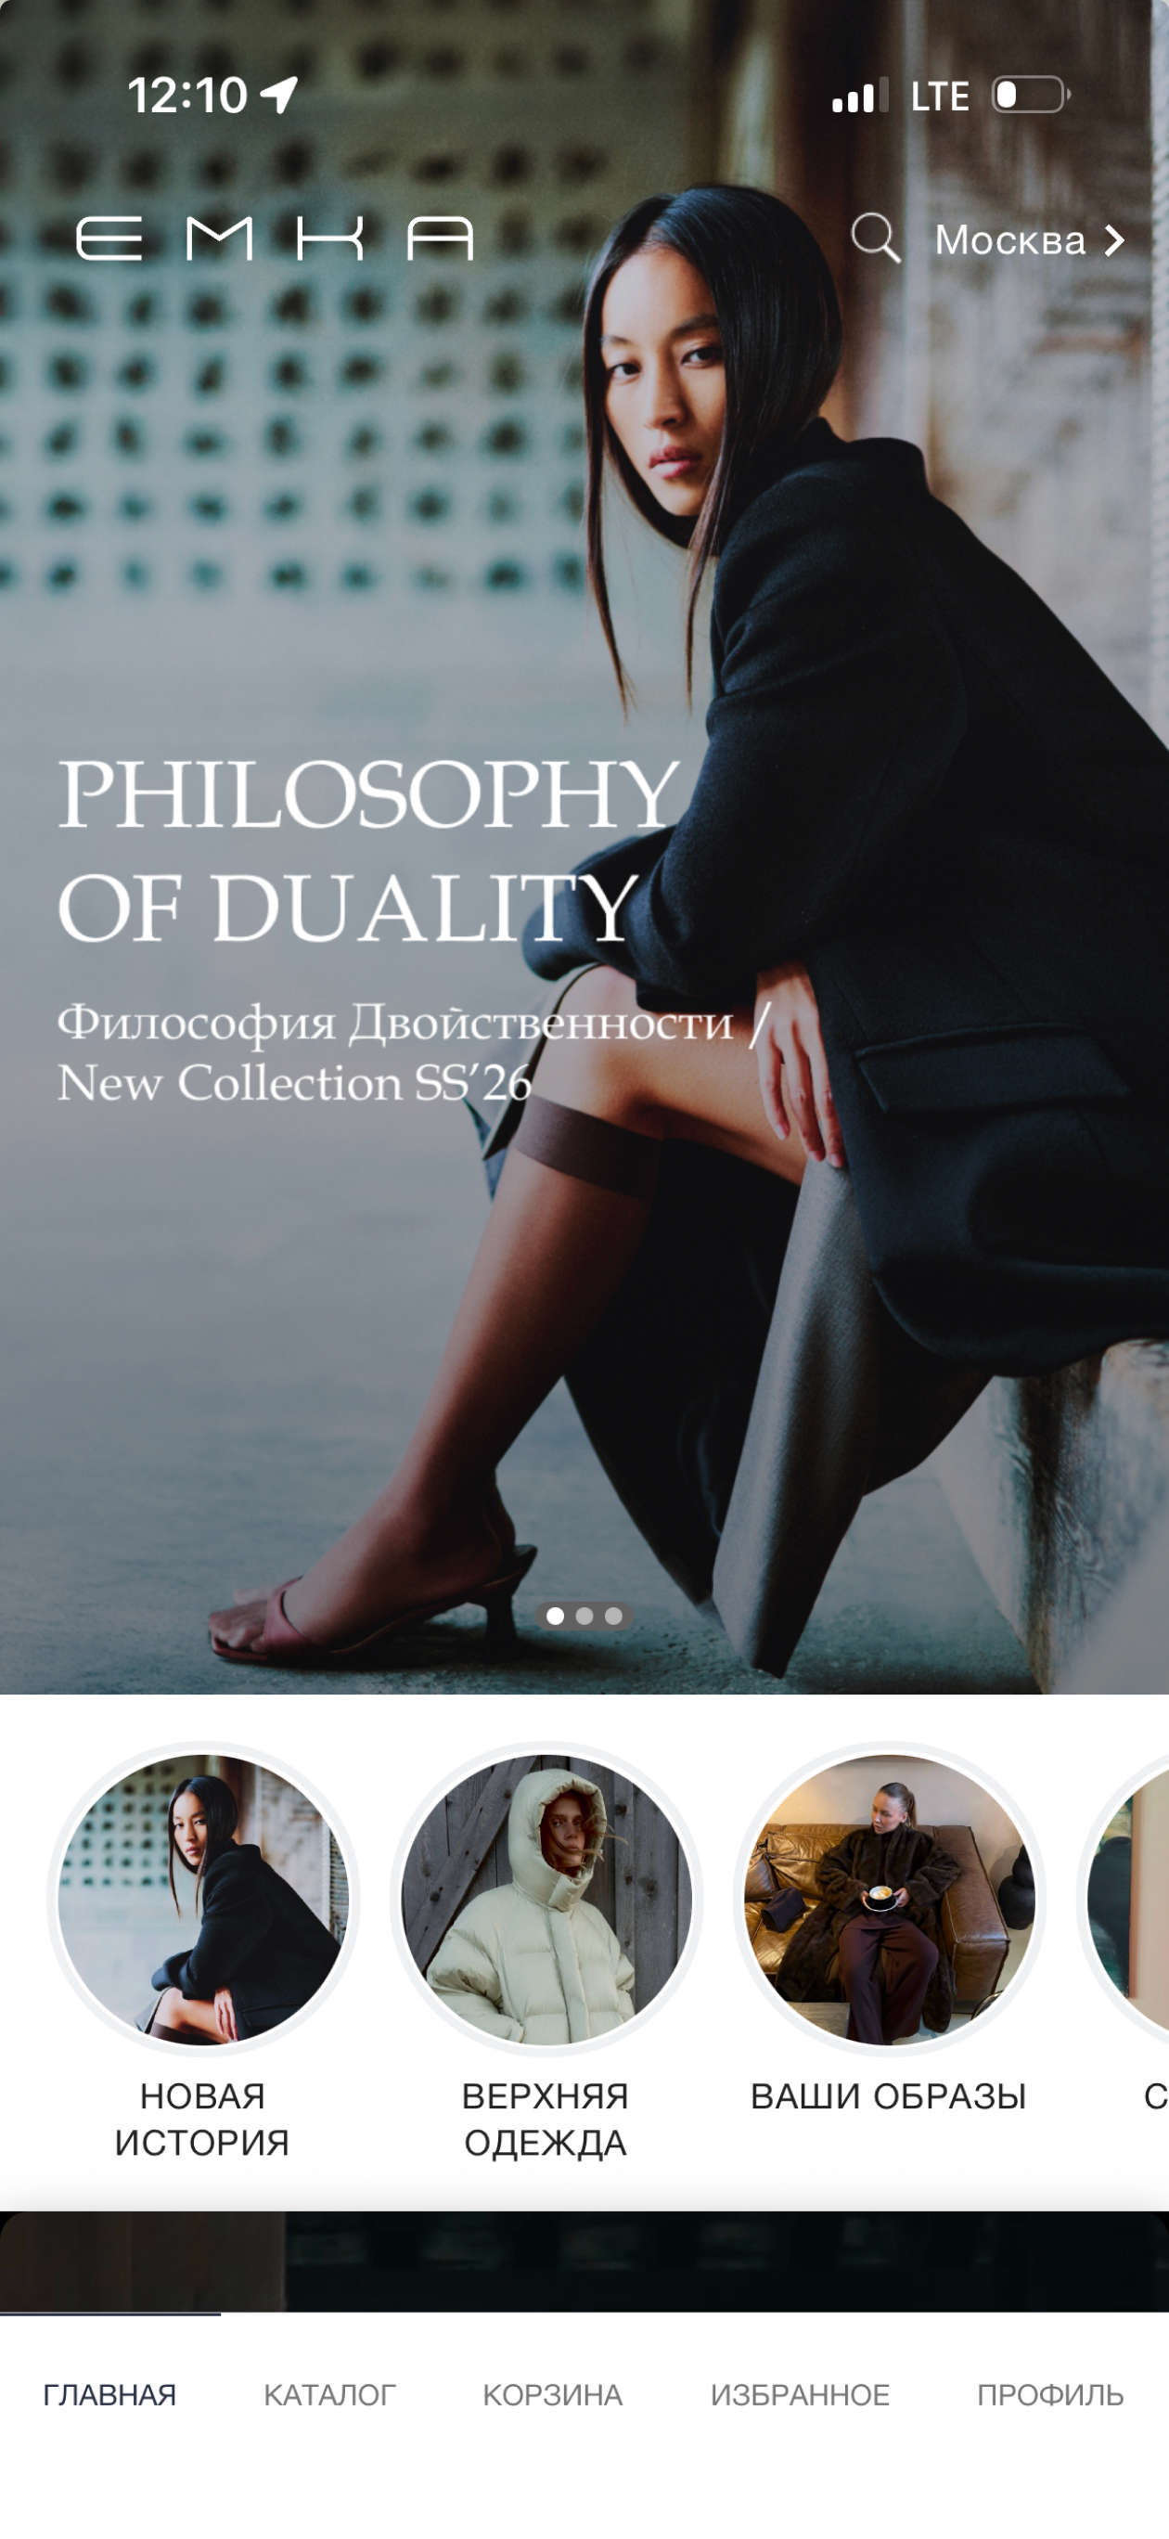The image size is (1169, 2539).
Task: Tap the New Collection SS'26 subtitle
Action: (294, 1083)
